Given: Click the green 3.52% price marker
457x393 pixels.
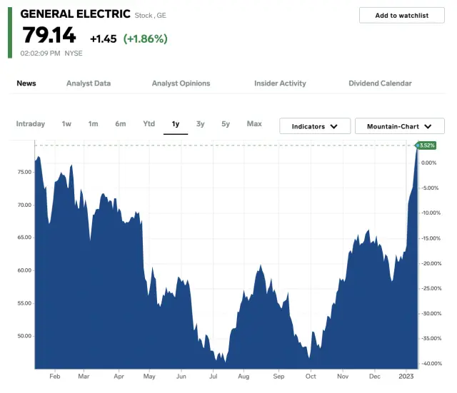Looking at the screenshot, I should (x=426, y=146).
